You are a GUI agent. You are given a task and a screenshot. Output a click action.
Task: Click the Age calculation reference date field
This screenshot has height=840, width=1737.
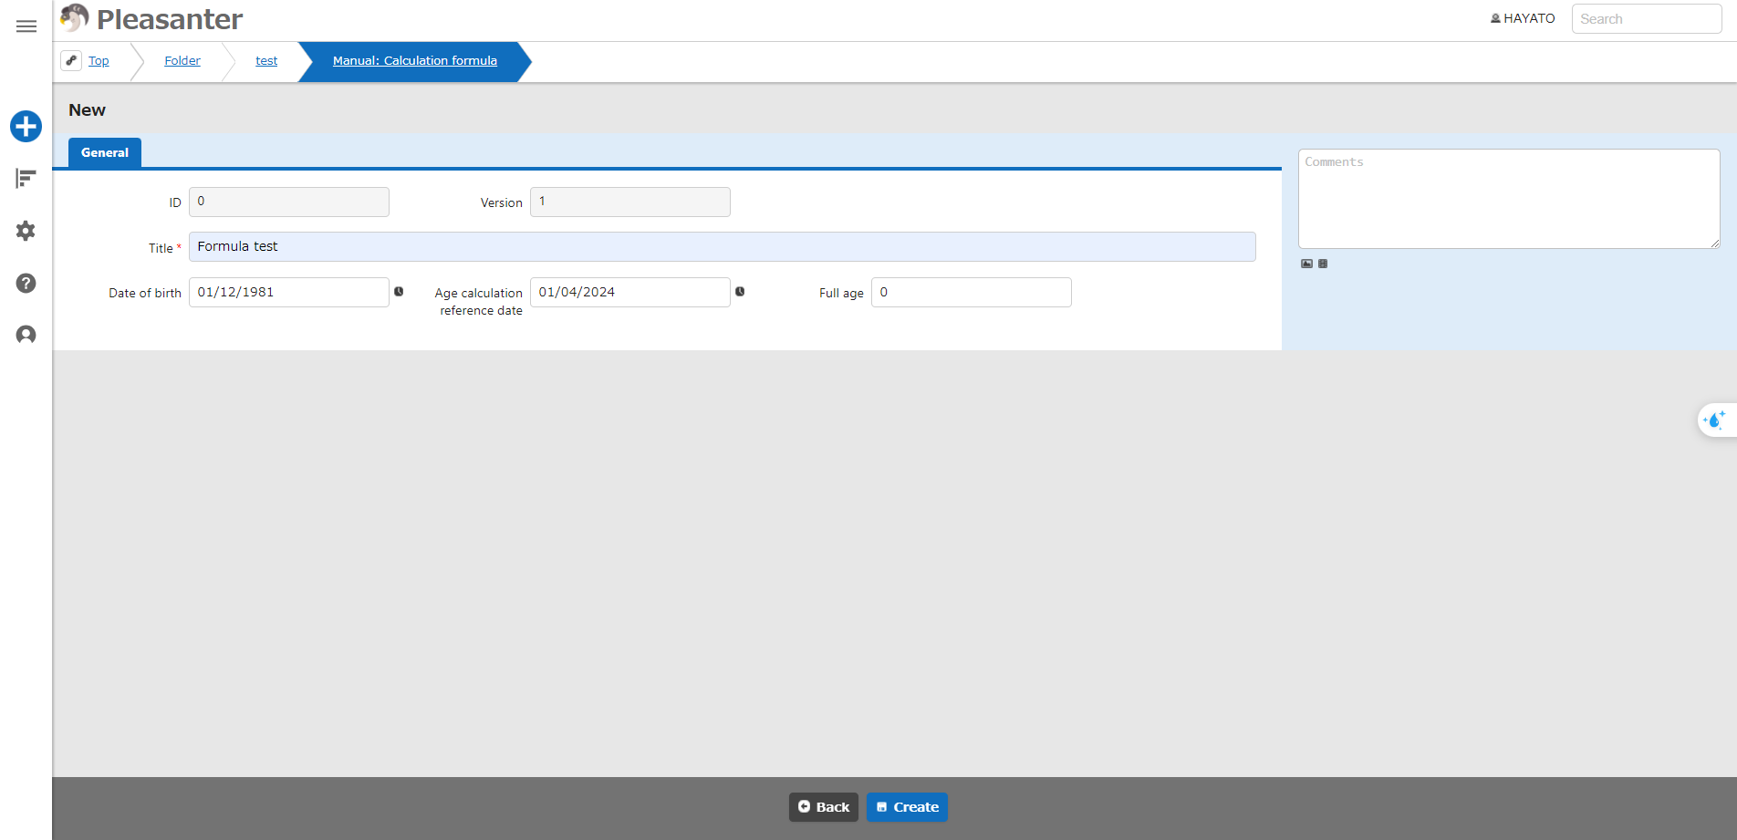pyautogui.click(x=630, y=292)
